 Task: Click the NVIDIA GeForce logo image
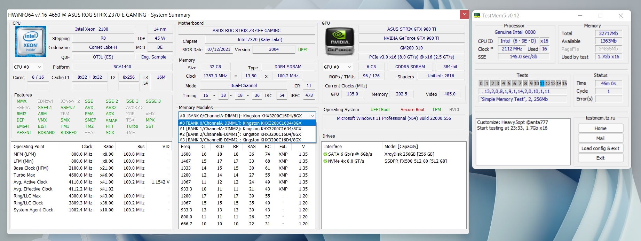(x=340, y=41)
